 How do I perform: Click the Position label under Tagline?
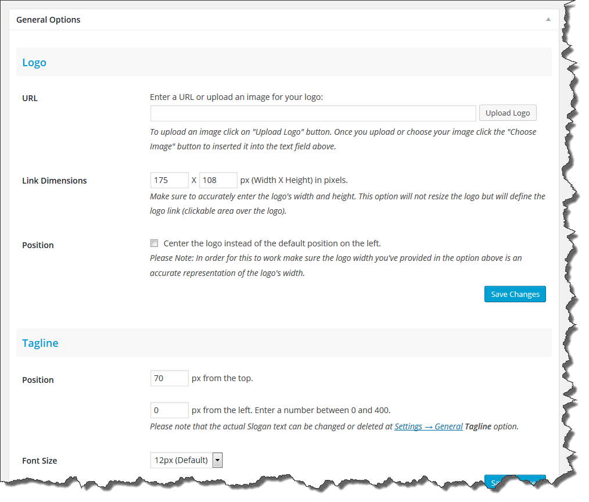(x=38, y=380)
